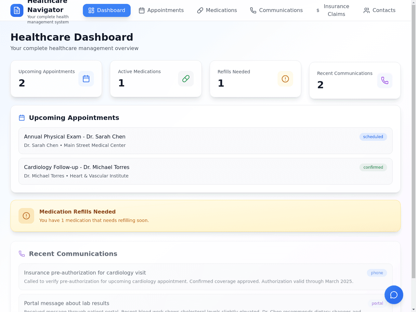Click the phone icon next to Communications tab
The width and height of the screenshot is (416, 312).
[253, 10]
